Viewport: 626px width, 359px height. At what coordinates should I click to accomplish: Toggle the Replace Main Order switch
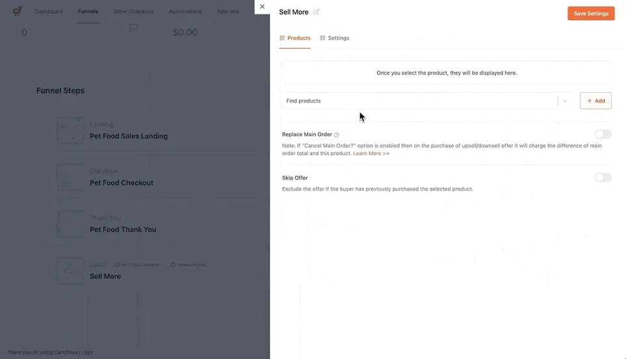[x=603, y=134]
